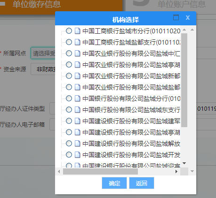Screen dimensions: 216x198
Task: Click the inner list scroll-up arrow
Action: point(184,30)
